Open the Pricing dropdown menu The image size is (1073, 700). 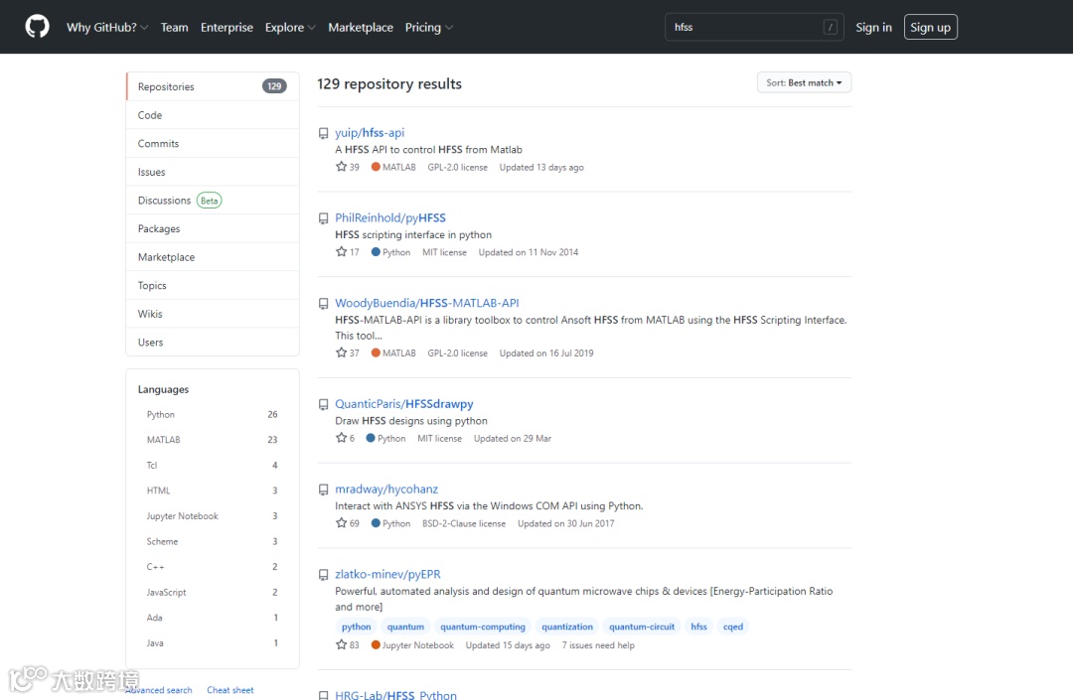click(429, 28)
